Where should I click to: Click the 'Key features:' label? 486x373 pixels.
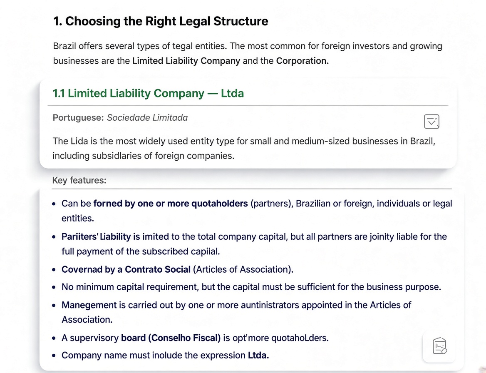tap(79, 180)
